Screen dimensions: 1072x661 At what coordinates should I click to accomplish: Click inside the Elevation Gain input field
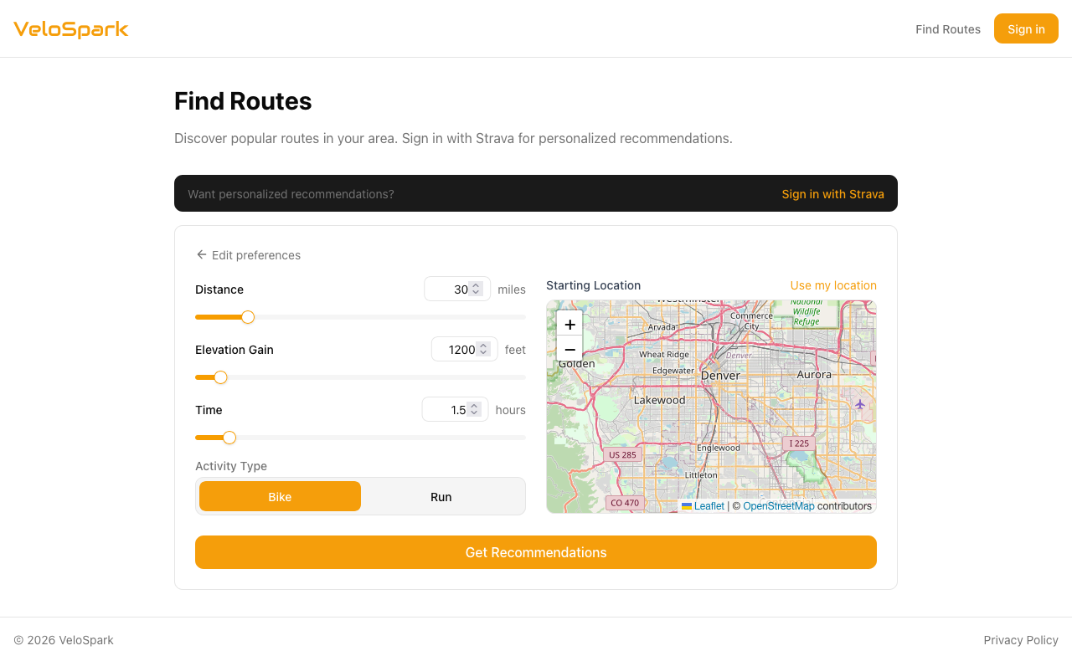(456, 349)
